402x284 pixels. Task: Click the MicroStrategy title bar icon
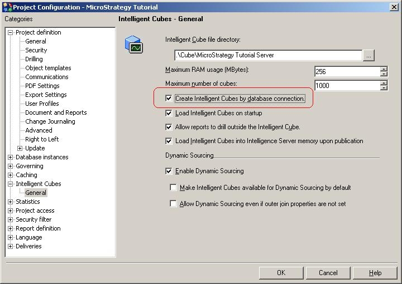click(7, 7)
